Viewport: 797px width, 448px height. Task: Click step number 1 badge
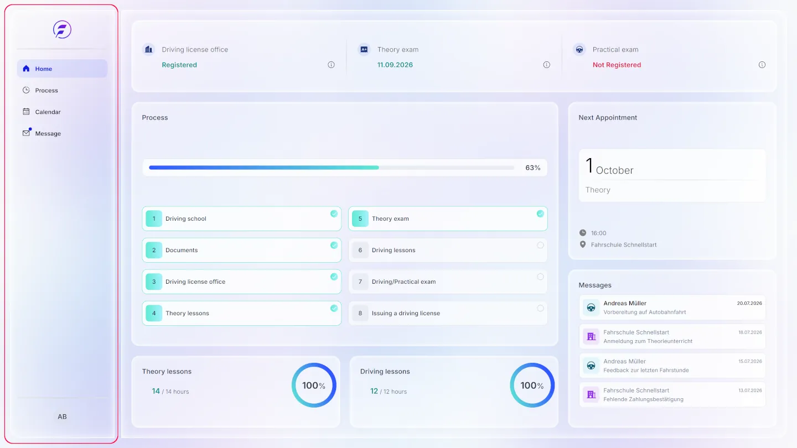(x=154, y=218)
